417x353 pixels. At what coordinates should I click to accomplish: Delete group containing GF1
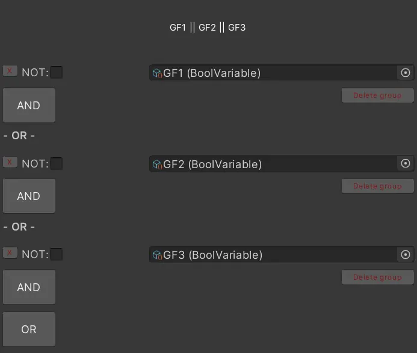(x=377, y=95)
